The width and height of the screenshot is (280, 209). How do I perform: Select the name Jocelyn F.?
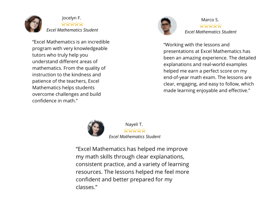[x=72, y=18]
